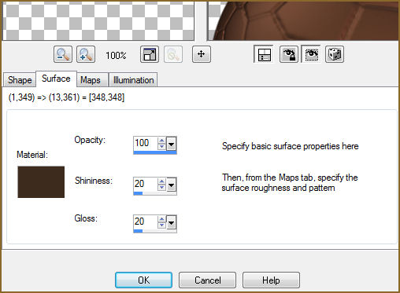Click the randomize dice icon
Screen dimensions: 400x293
click(335, 54)
